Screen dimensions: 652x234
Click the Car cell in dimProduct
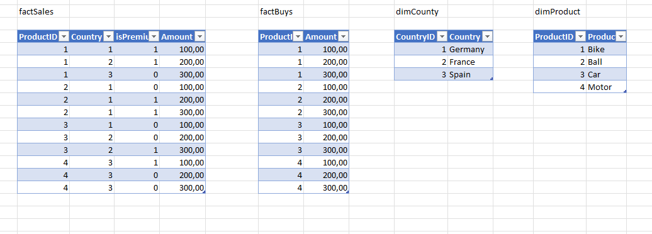(x=606, y=74)
